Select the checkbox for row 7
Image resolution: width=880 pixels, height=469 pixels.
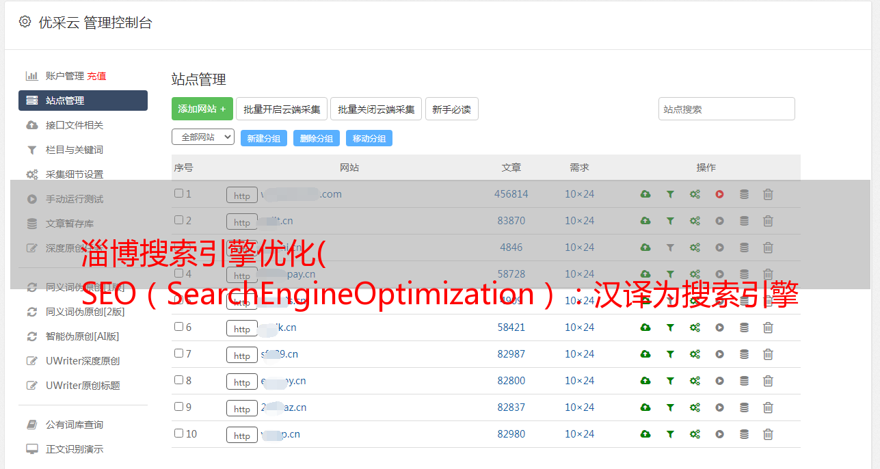(x=178, y=353)
